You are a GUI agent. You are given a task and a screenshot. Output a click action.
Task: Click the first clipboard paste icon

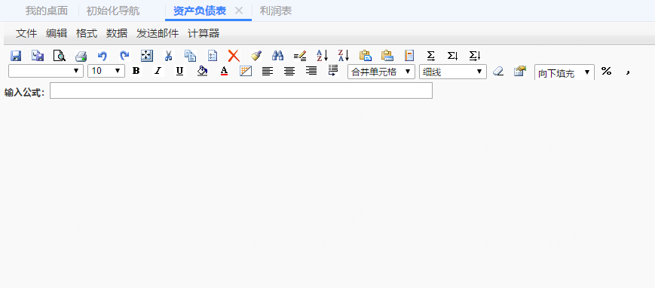pos(366,56)
